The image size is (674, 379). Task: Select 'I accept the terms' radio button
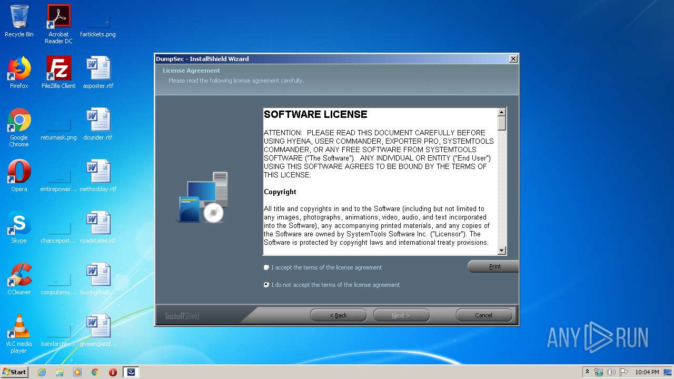pyautogui.click(x=266, y=267)
